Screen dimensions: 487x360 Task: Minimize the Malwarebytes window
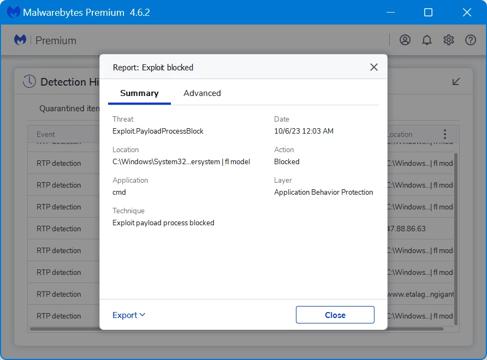pyautogui.click(x=390, y=13)
